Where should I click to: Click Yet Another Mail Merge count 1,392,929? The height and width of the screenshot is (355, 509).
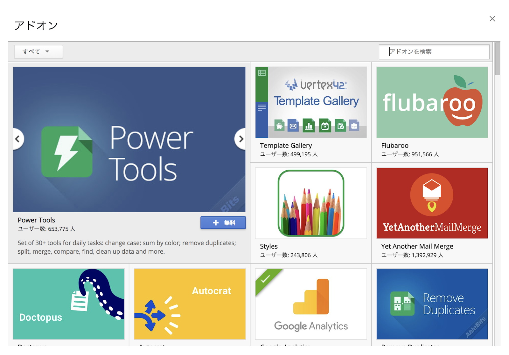point(412,255)
